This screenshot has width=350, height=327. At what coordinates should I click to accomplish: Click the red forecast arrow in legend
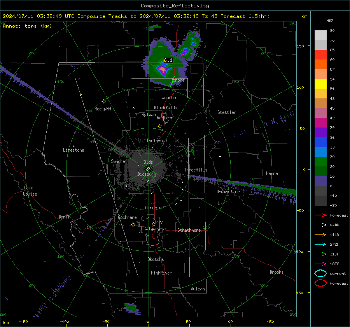pos(320,215)
